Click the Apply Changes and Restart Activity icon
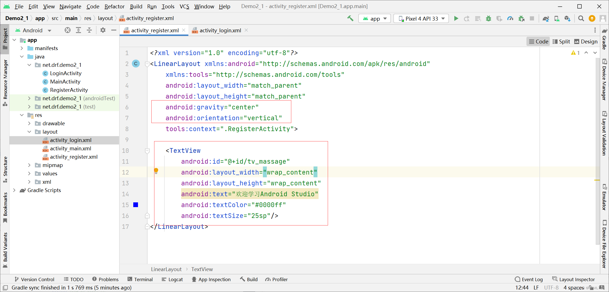Viewport: 609px width, 292px height. (467, 18)
